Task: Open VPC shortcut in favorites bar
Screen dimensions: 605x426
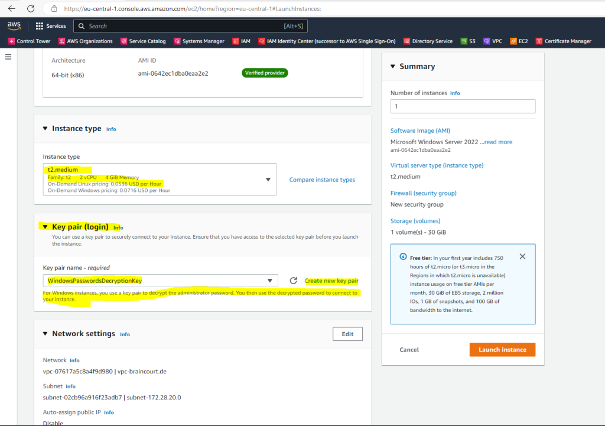Action: point(493,41)
